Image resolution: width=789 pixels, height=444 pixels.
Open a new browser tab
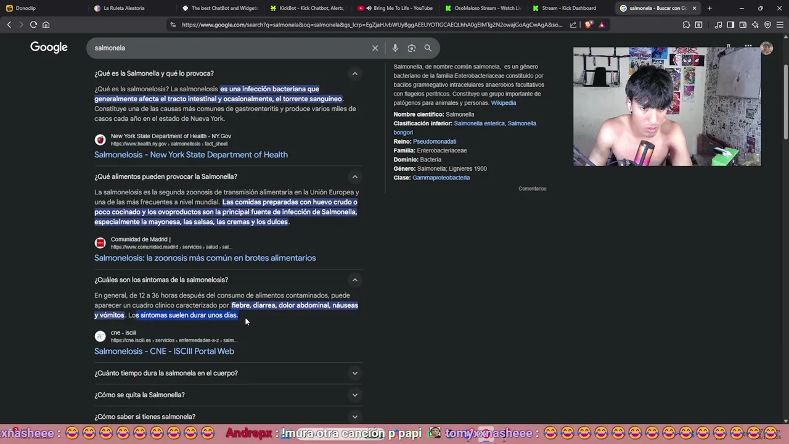tap(709, 8)
